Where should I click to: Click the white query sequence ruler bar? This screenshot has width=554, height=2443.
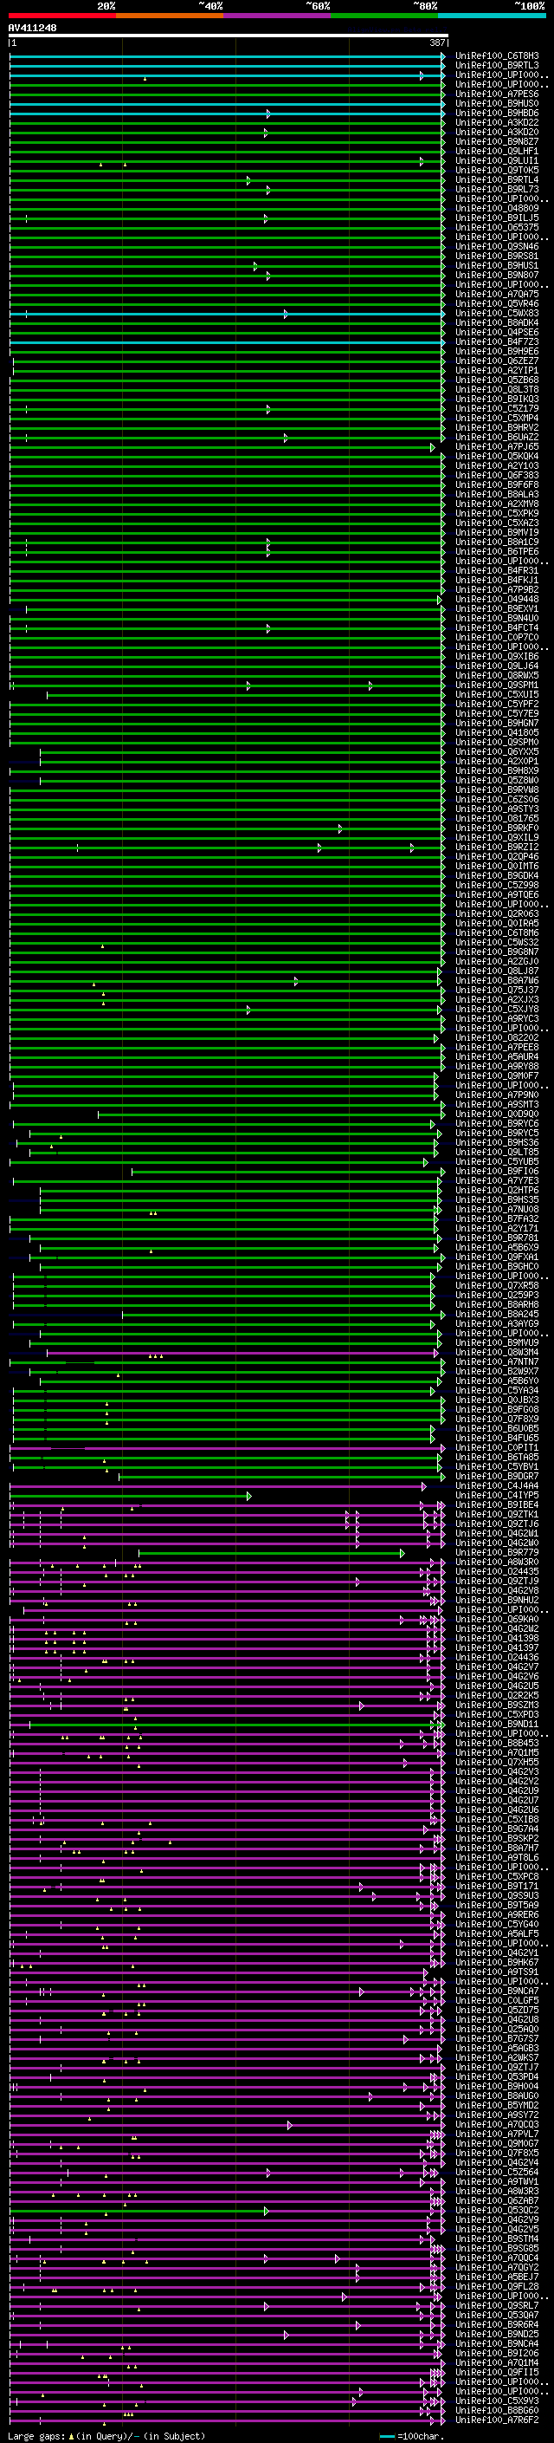(x=229, y=36)
